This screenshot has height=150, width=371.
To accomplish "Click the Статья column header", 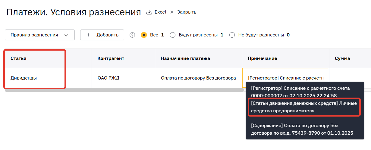I will point(18,58).
